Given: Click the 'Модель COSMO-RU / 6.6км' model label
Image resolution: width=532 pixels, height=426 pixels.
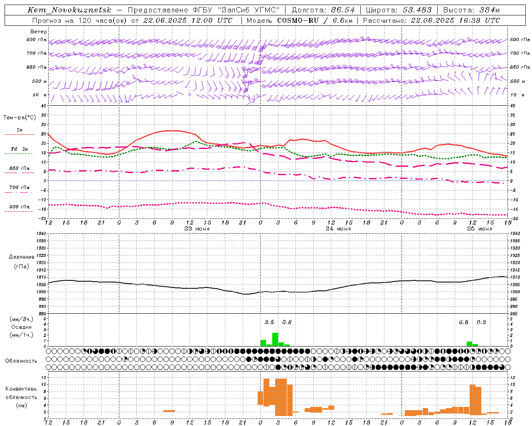Looking at the screenshot, I should pos(299,20).
